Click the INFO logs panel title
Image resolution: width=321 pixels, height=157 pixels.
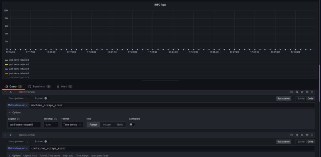tap(160, 5)
